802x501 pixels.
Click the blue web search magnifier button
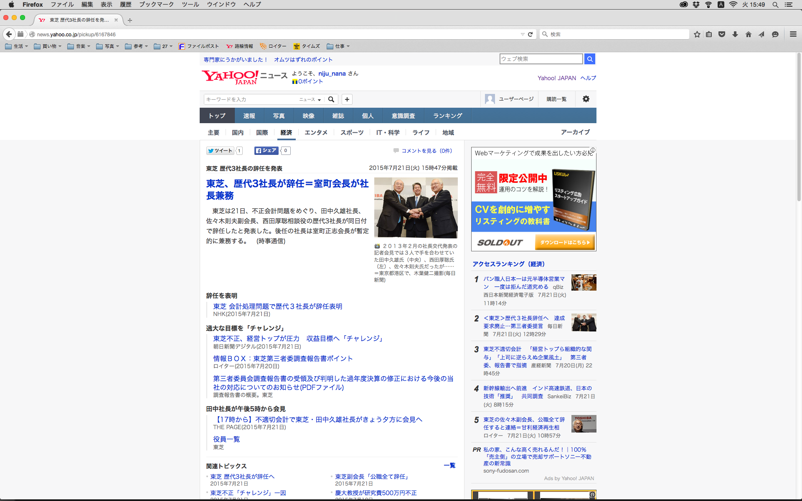coord(590,59)
